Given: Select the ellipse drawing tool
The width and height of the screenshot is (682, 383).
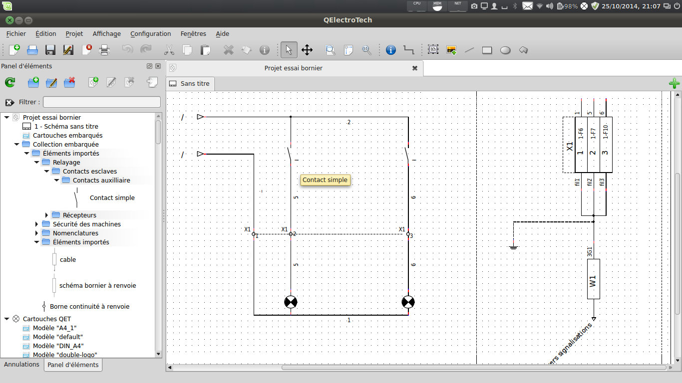Looking at the screenshot, I should [505, 50].
